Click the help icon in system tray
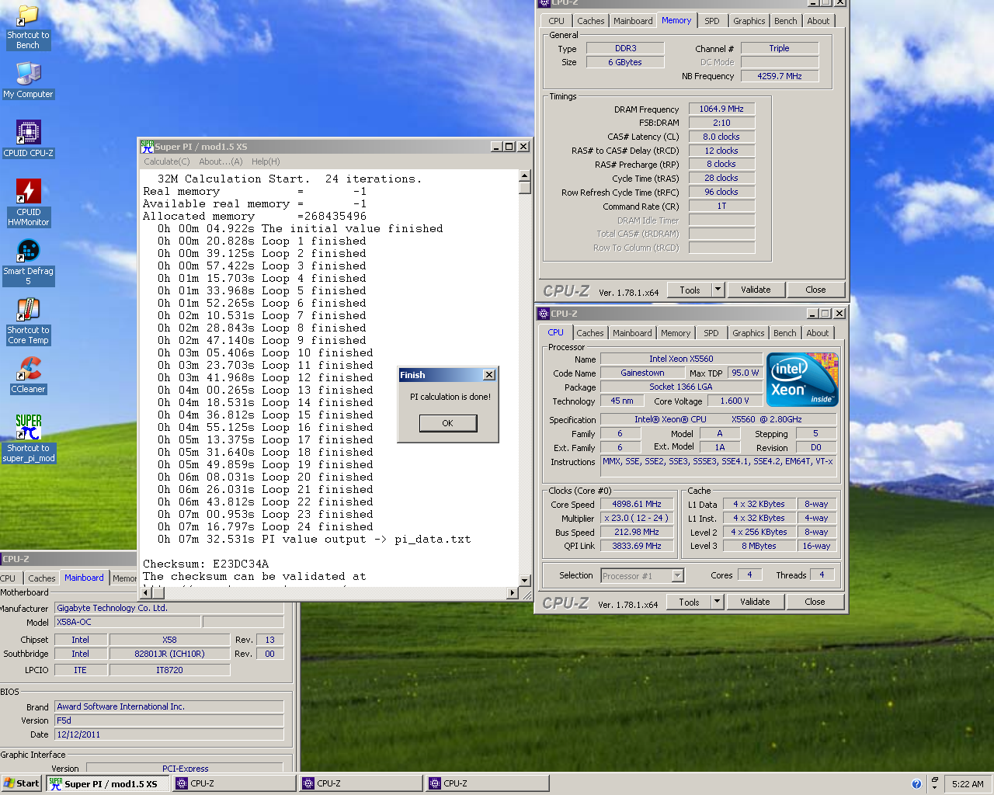Viewport: 994px width, 795px height. coord(916,784)
